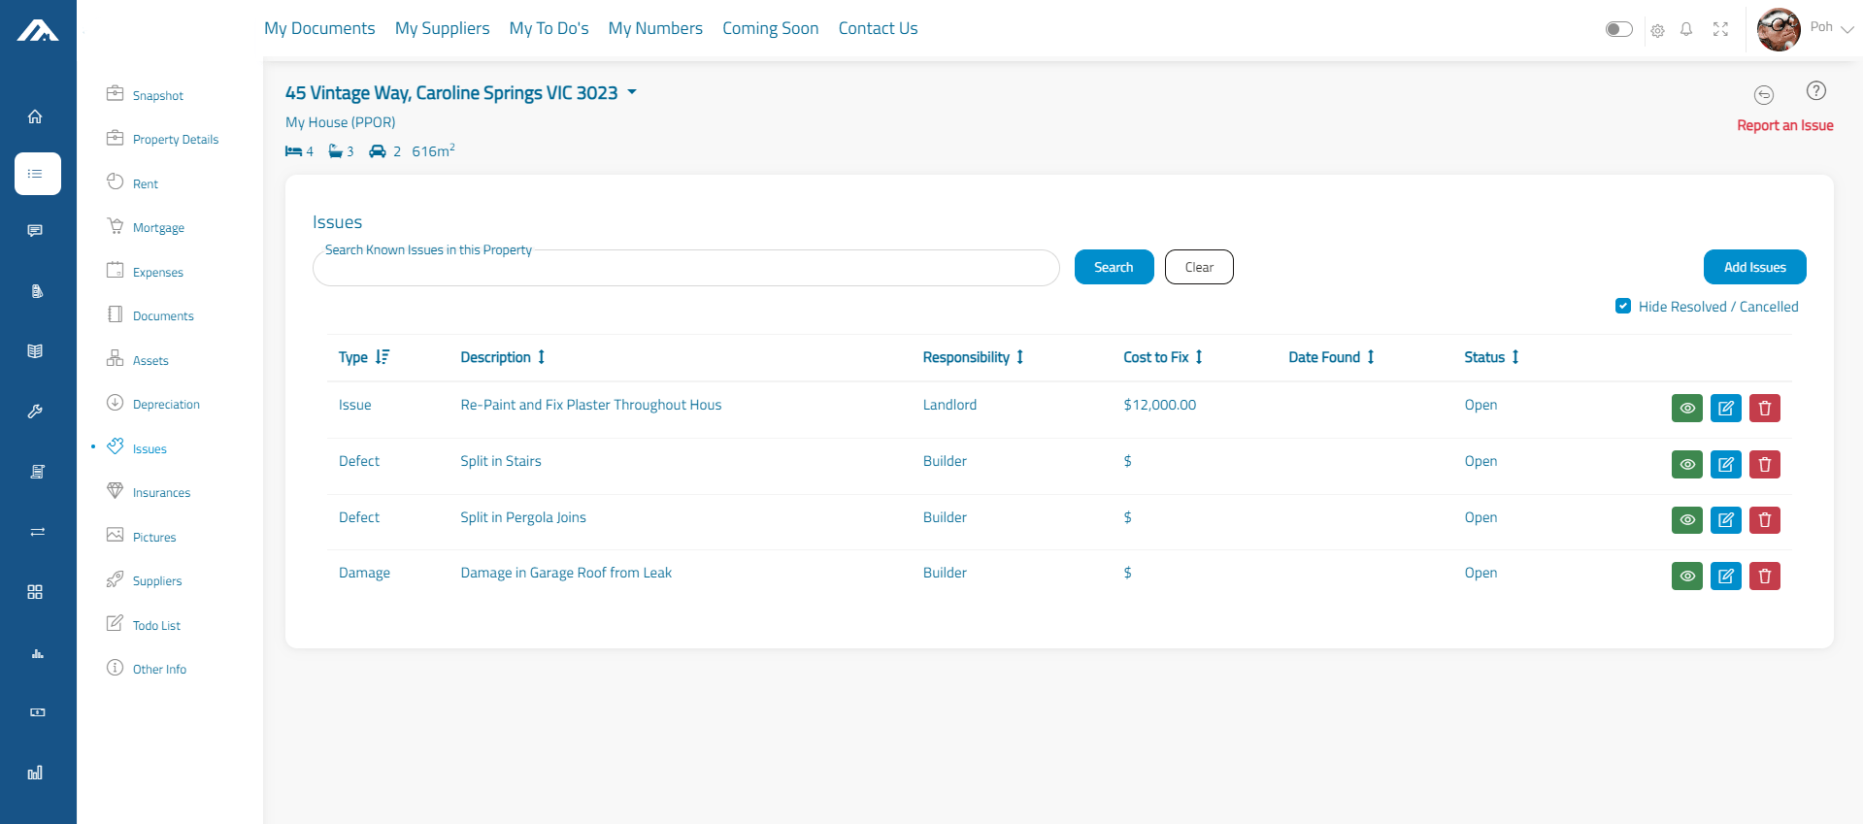Screen dimensions: 1863x824
Task: Uncheck Hide Resolved / Cancelled checkbox
Action: pos(1622,306)
